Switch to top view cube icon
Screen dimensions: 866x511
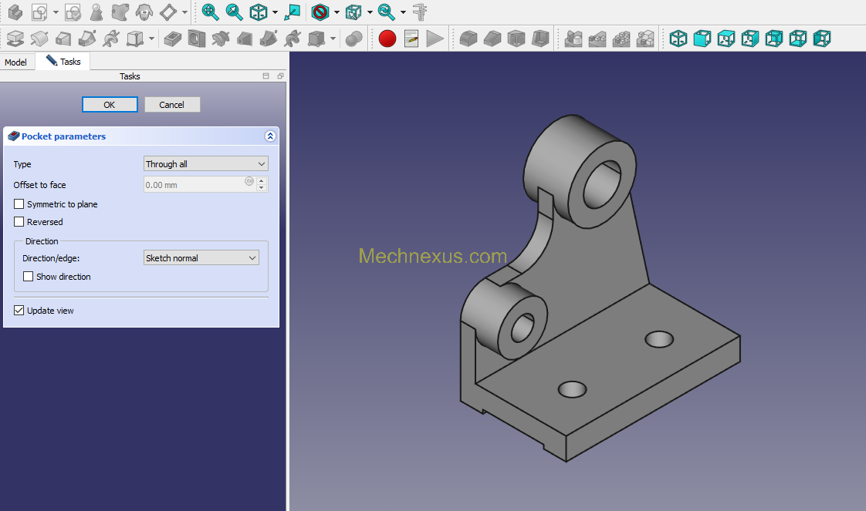click(x=726, y=39)
